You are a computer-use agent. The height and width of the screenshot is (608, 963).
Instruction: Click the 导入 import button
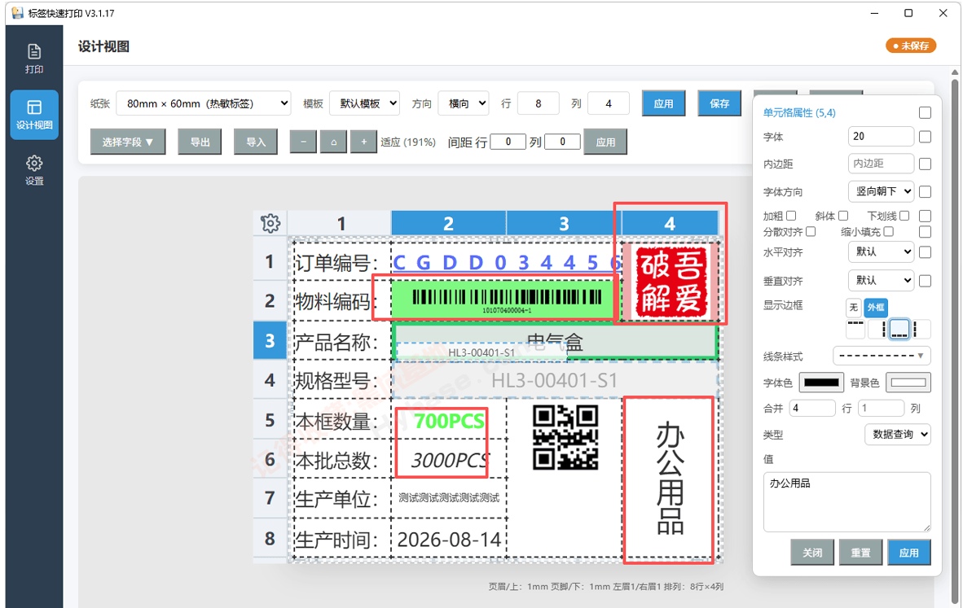pyautogui.click(x=256, y=142)
